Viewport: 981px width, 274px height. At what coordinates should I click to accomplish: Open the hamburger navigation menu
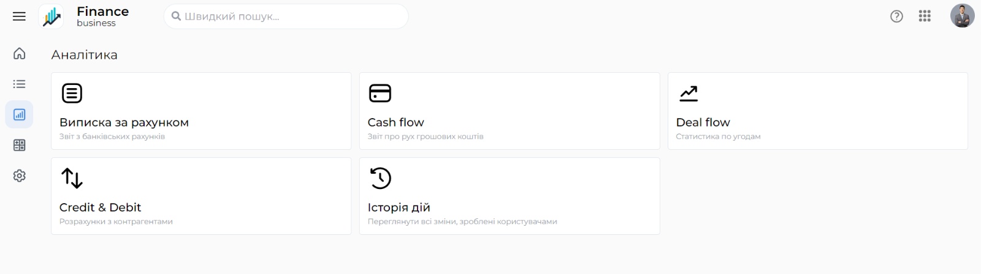coord(19,17)
